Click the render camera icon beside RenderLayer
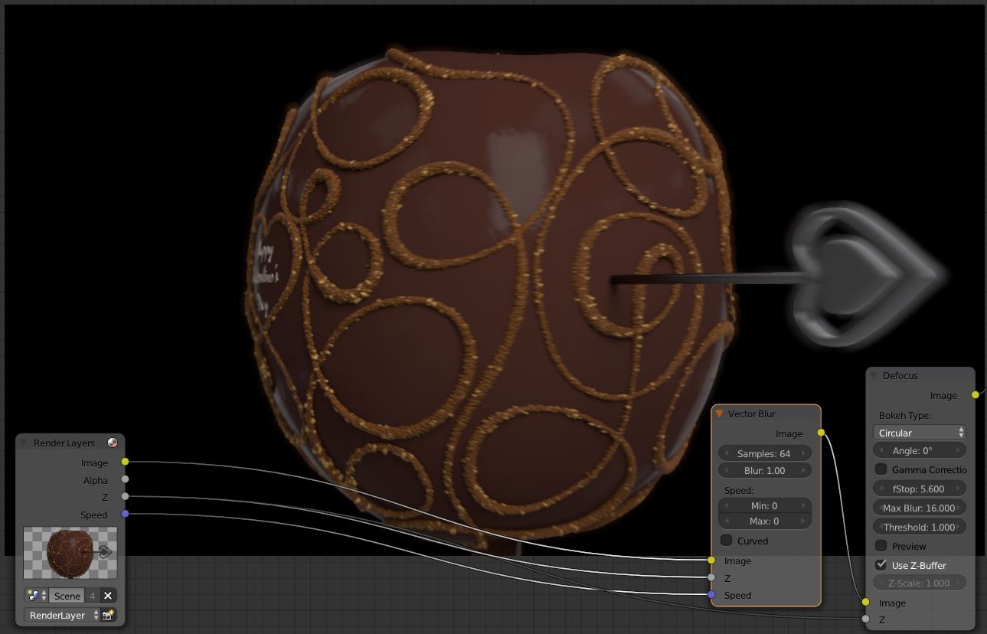Viewport: 987px width, 634px height. (x=108, y=615)
